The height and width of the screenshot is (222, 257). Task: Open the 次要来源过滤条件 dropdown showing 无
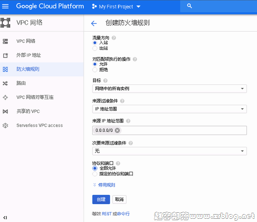[x=169, y=151]
